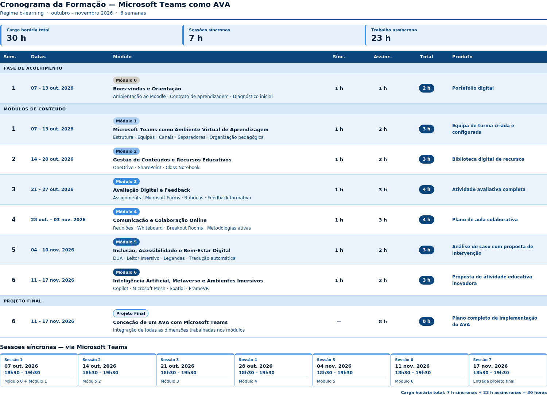This screenshot has width=547, height=395.
Task: Click the "Plano de aula colaborativa" product
Action: click(x=485, y=220)
